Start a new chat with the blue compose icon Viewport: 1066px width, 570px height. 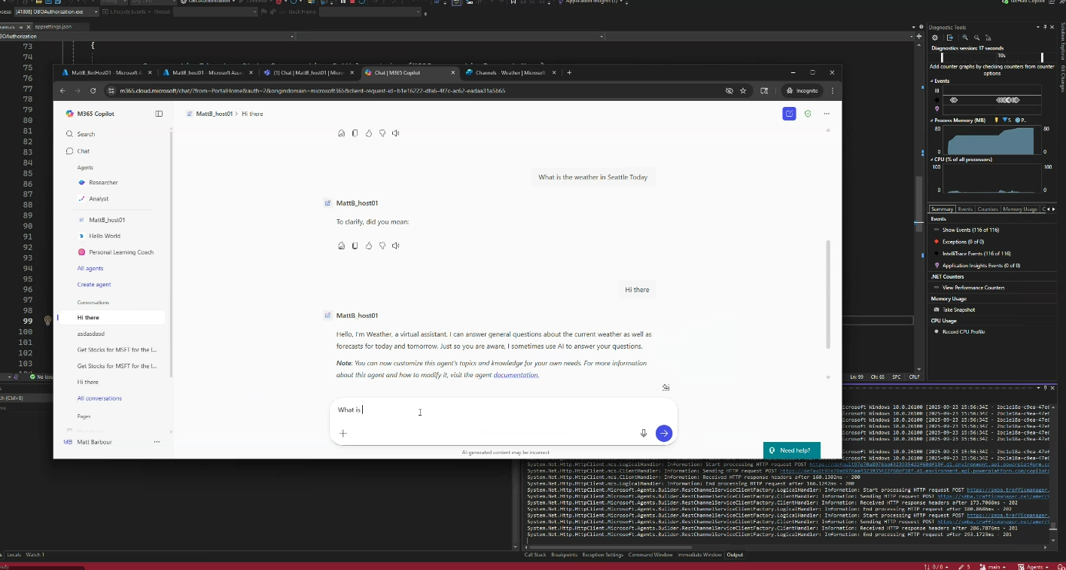[789, 114]
